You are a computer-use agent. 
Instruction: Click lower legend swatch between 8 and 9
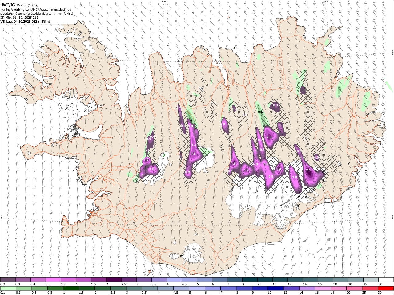(244, 288)
